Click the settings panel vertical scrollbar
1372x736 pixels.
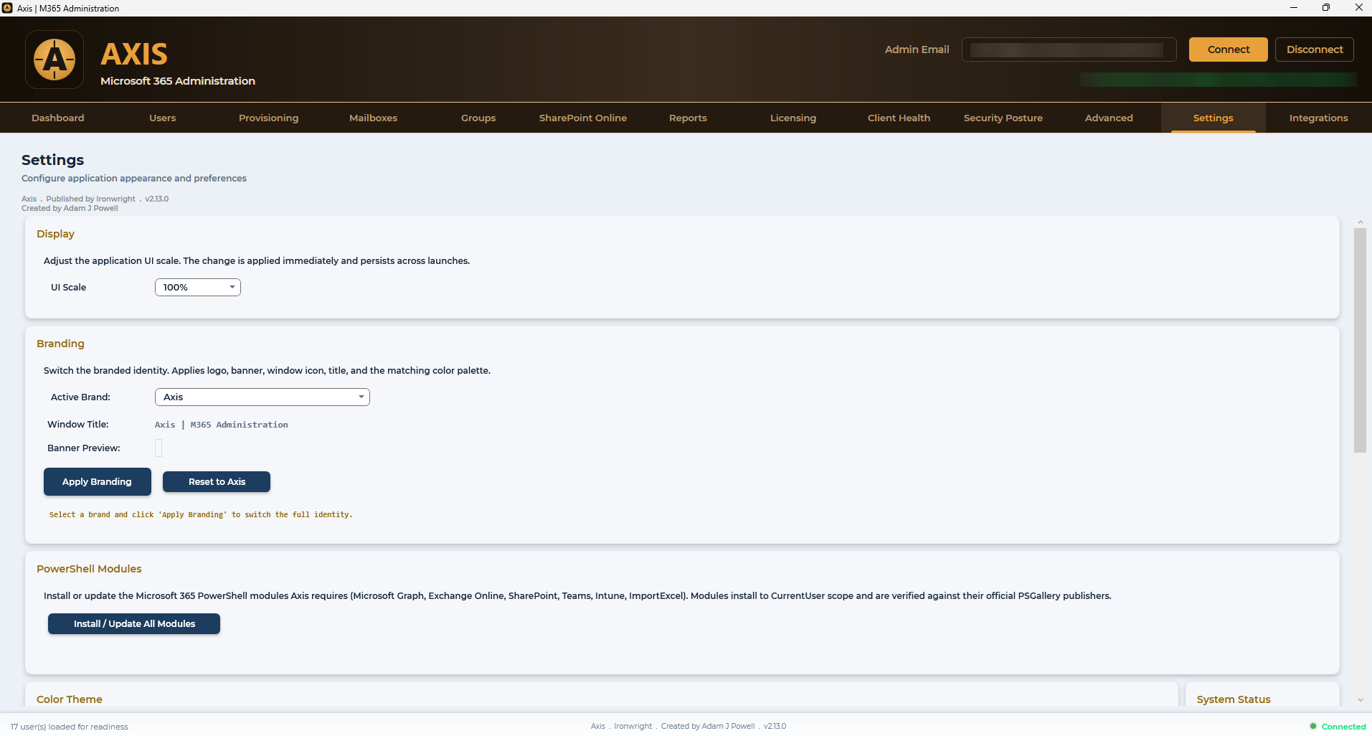pyautogui.click(x=1360, y=341)
